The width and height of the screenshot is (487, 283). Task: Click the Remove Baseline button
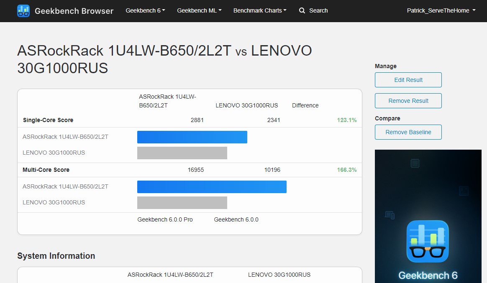(x=408, y=132)
